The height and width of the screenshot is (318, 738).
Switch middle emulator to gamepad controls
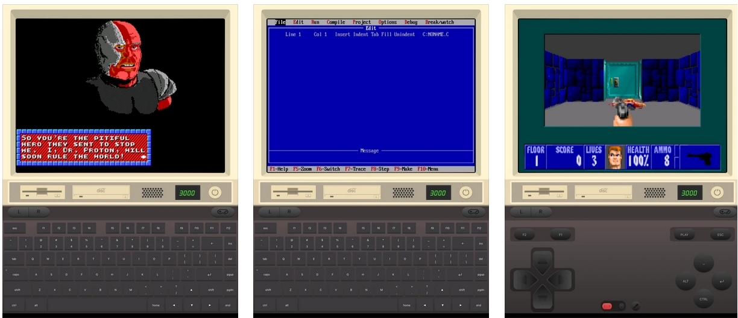tap(473, 211)
